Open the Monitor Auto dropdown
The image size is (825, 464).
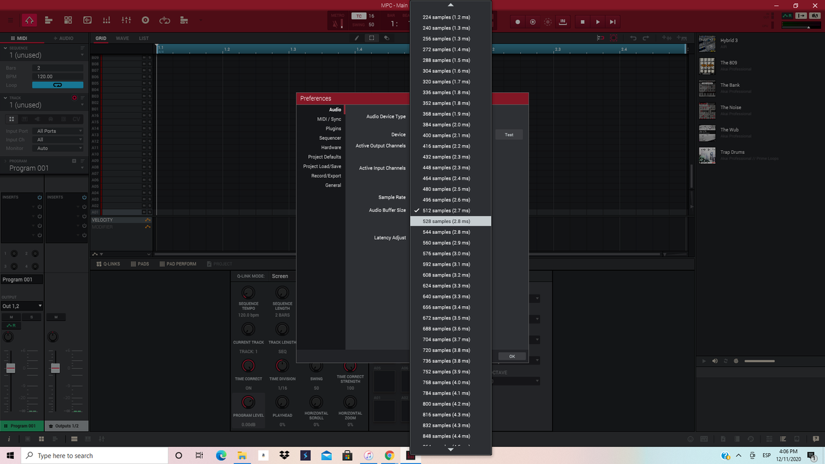coord(59,148)
